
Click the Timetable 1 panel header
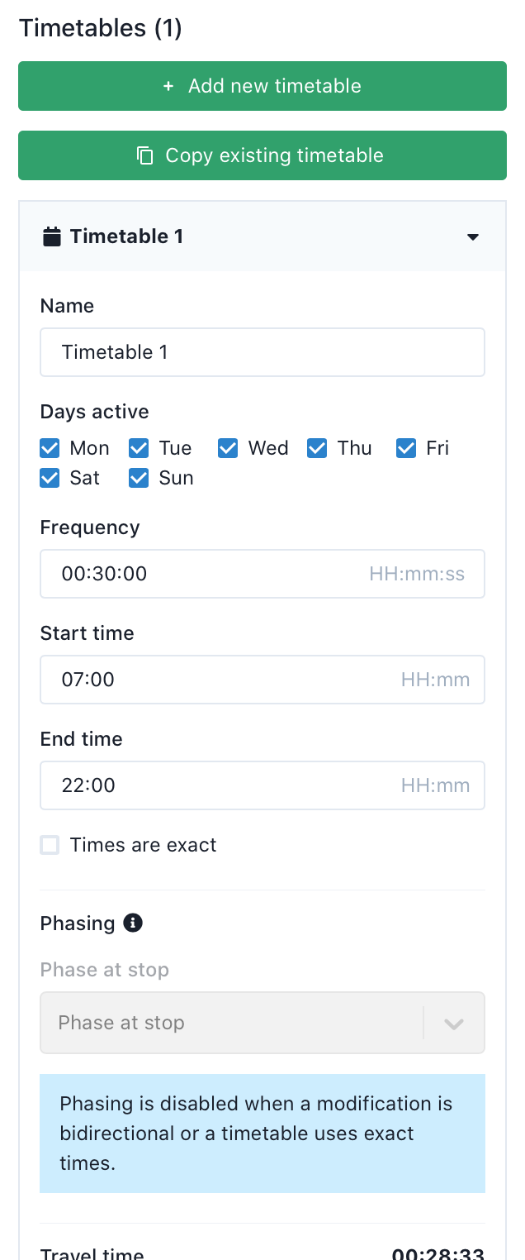click(262, 236)
